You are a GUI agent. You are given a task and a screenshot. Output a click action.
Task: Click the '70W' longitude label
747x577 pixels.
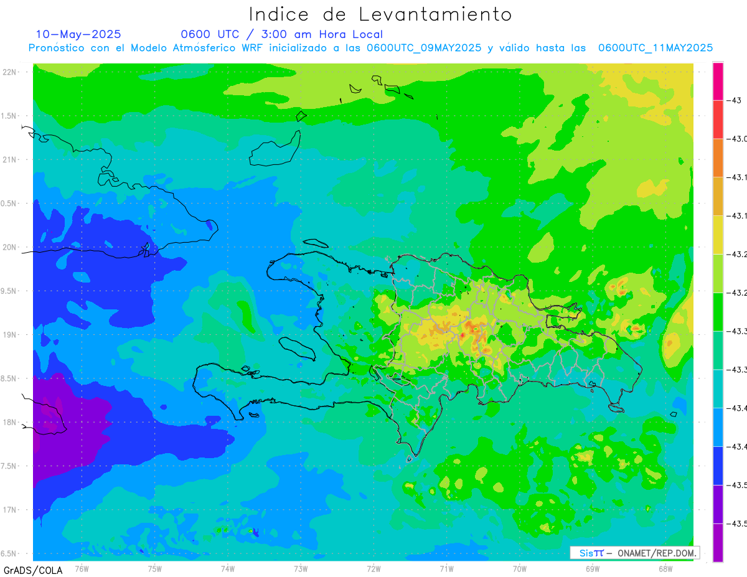[520, 569]
